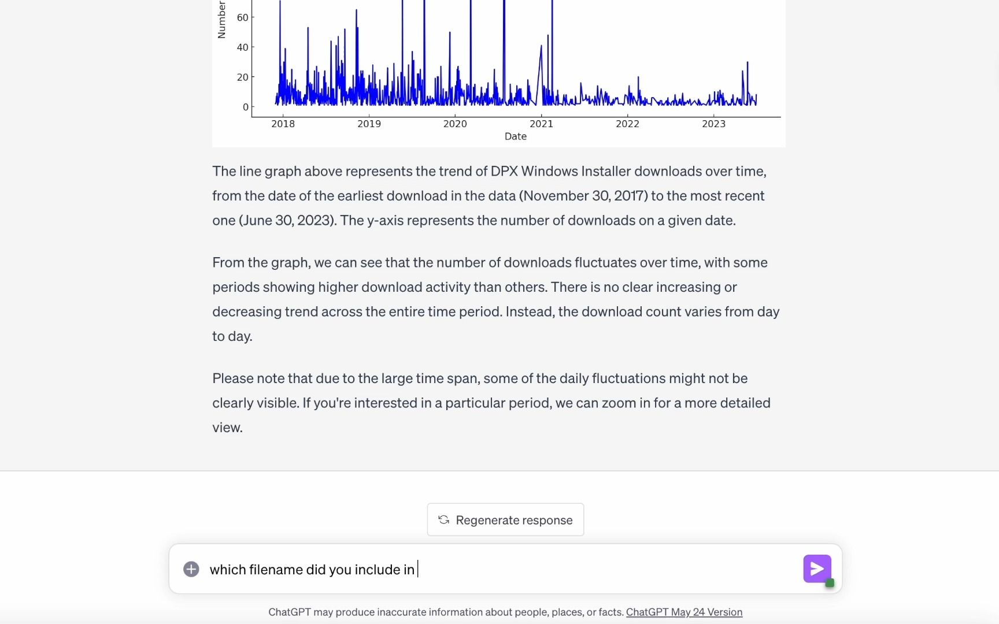Click the blue downloads line graph plot
Image resolution: width=999 pixels, height=624 pixels.
[x=516, y=58]
